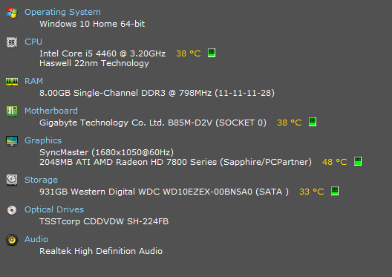Click the CPU chip icon
The width and height of the screenshot is (392, 277).
tap(12, 42)
